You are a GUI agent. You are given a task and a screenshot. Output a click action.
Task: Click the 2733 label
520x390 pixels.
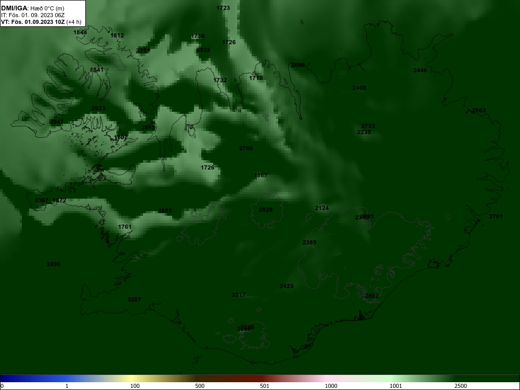click(x=368, y=126)
